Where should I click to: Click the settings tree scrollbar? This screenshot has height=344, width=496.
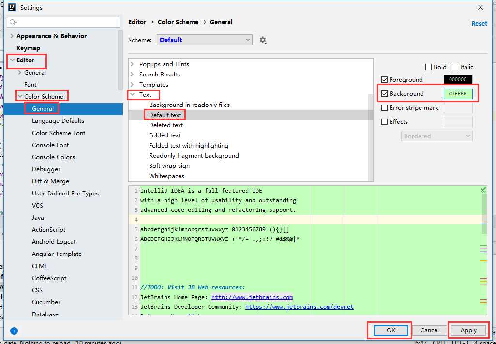120,60
